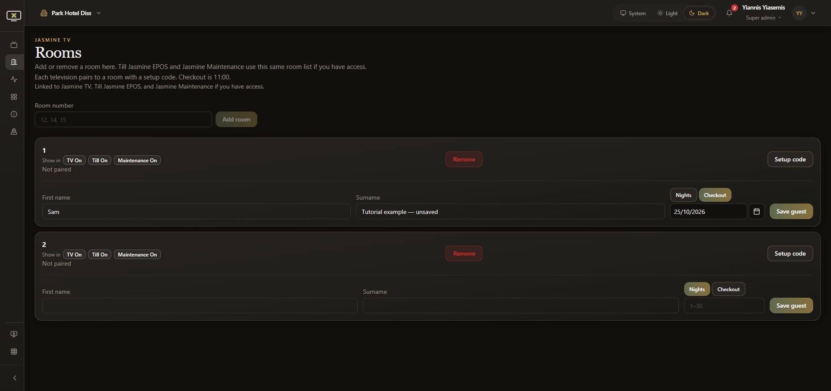Show the Setup code for room 2
Screen dimensions: 831x391
point(790,253)
